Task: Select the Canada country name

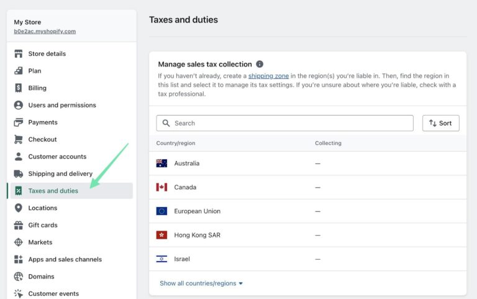Action: (185, 187)
